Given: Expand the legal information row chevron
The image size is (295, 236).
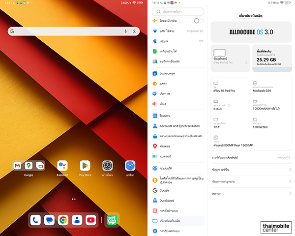Looking at the screenshot, I should pos(290,181).
